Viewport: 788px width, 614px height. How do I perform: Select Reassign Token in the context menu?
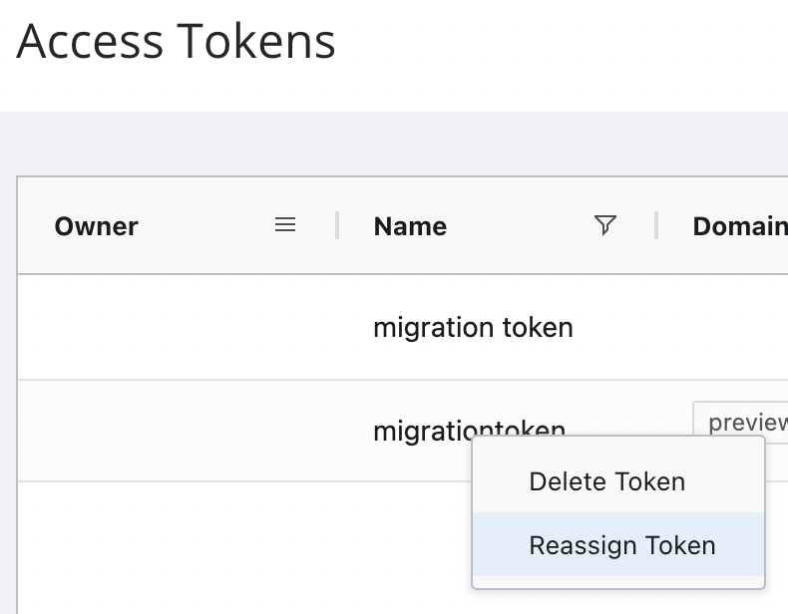(x=621, y=546)
